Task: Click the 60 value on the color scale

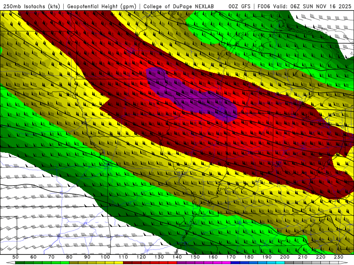Action: pos(34,257)
